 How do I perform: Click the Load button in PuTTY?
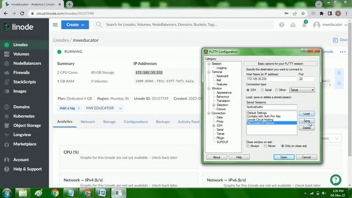(306, 114)
